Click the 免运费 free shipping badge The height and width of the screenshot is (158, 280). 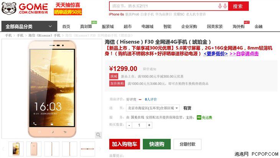coord(204,117)
